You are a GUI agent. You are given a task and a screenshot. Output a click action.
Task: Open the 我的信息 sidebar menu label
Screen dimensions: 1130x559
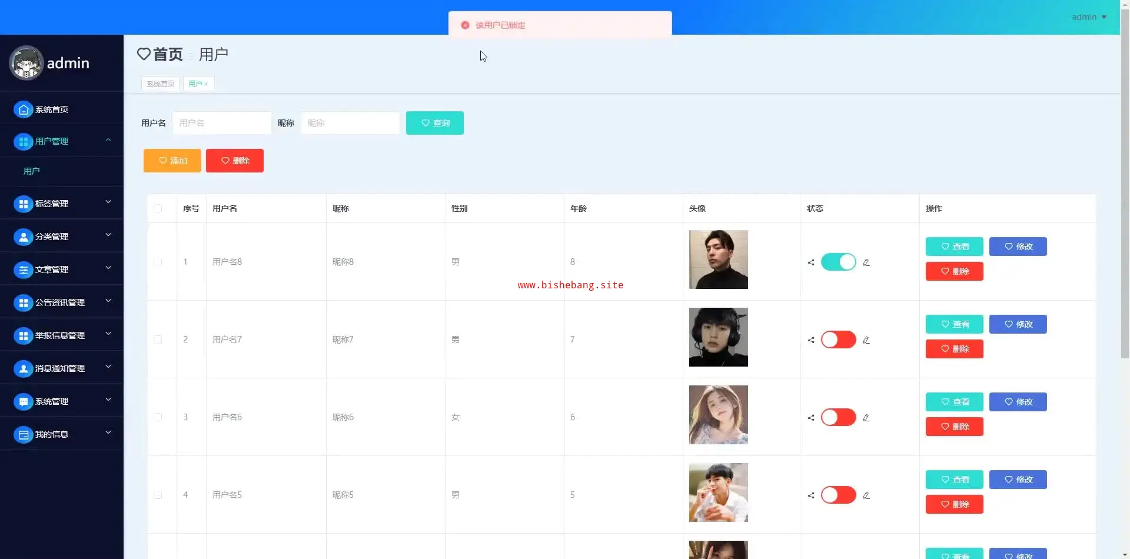(52, 434)
